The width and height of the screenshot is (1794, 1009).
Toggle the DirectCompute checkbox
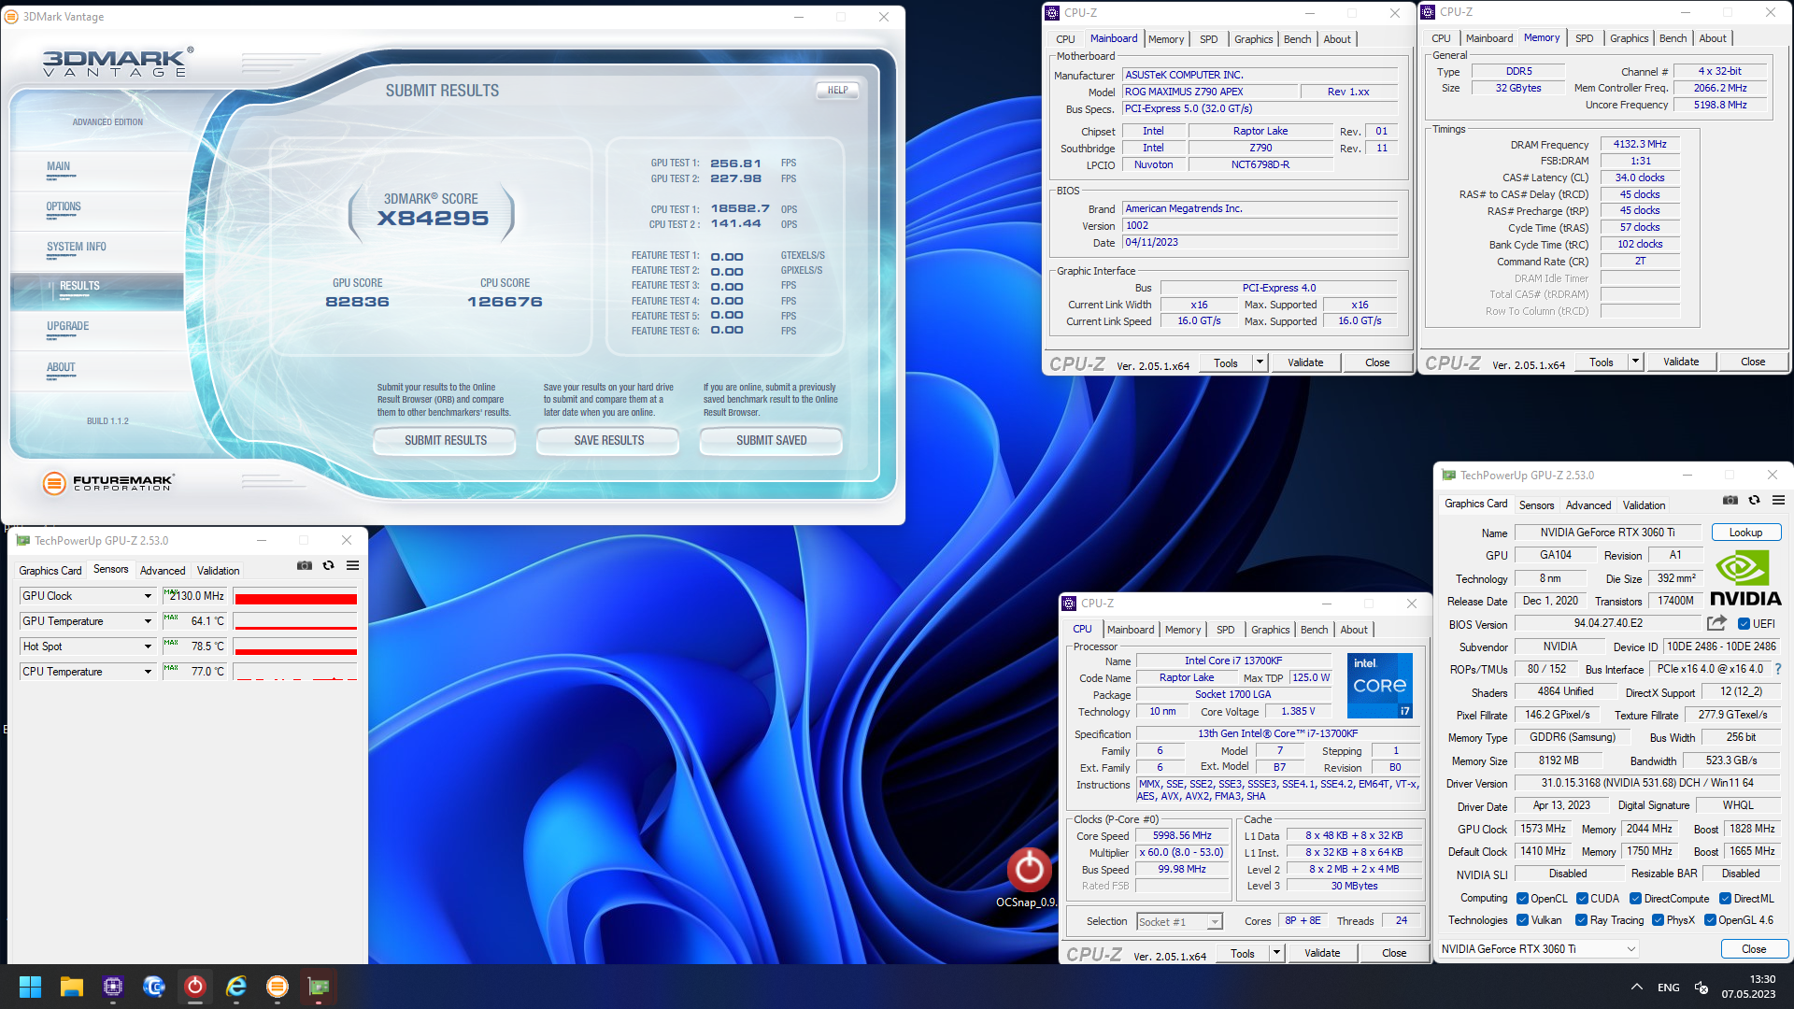tap(1635, 899)
